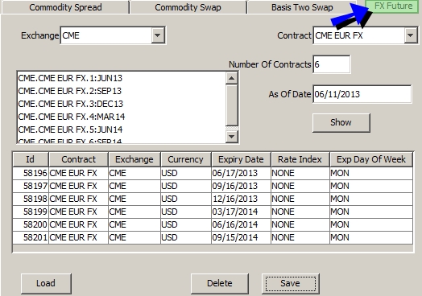The image size is (422, 296).
Task: Focus the As Of Date field
Action: click(362, 94)
